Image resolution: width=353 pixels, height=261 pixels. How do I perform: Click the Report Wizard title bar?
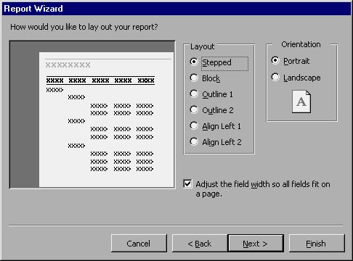pos(176,9)
